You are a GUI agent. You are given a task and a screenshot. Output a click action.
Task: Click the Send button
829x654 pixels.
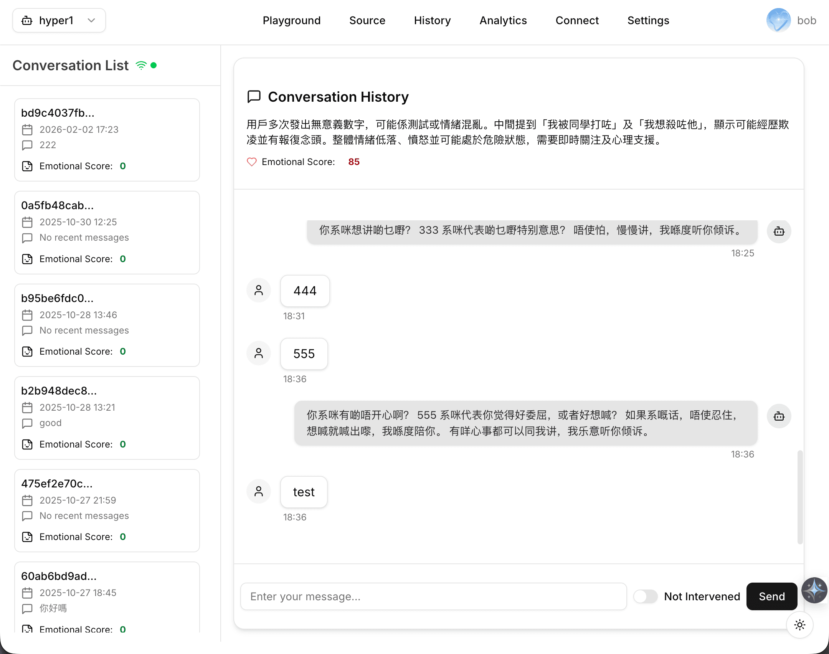[772, 596]
